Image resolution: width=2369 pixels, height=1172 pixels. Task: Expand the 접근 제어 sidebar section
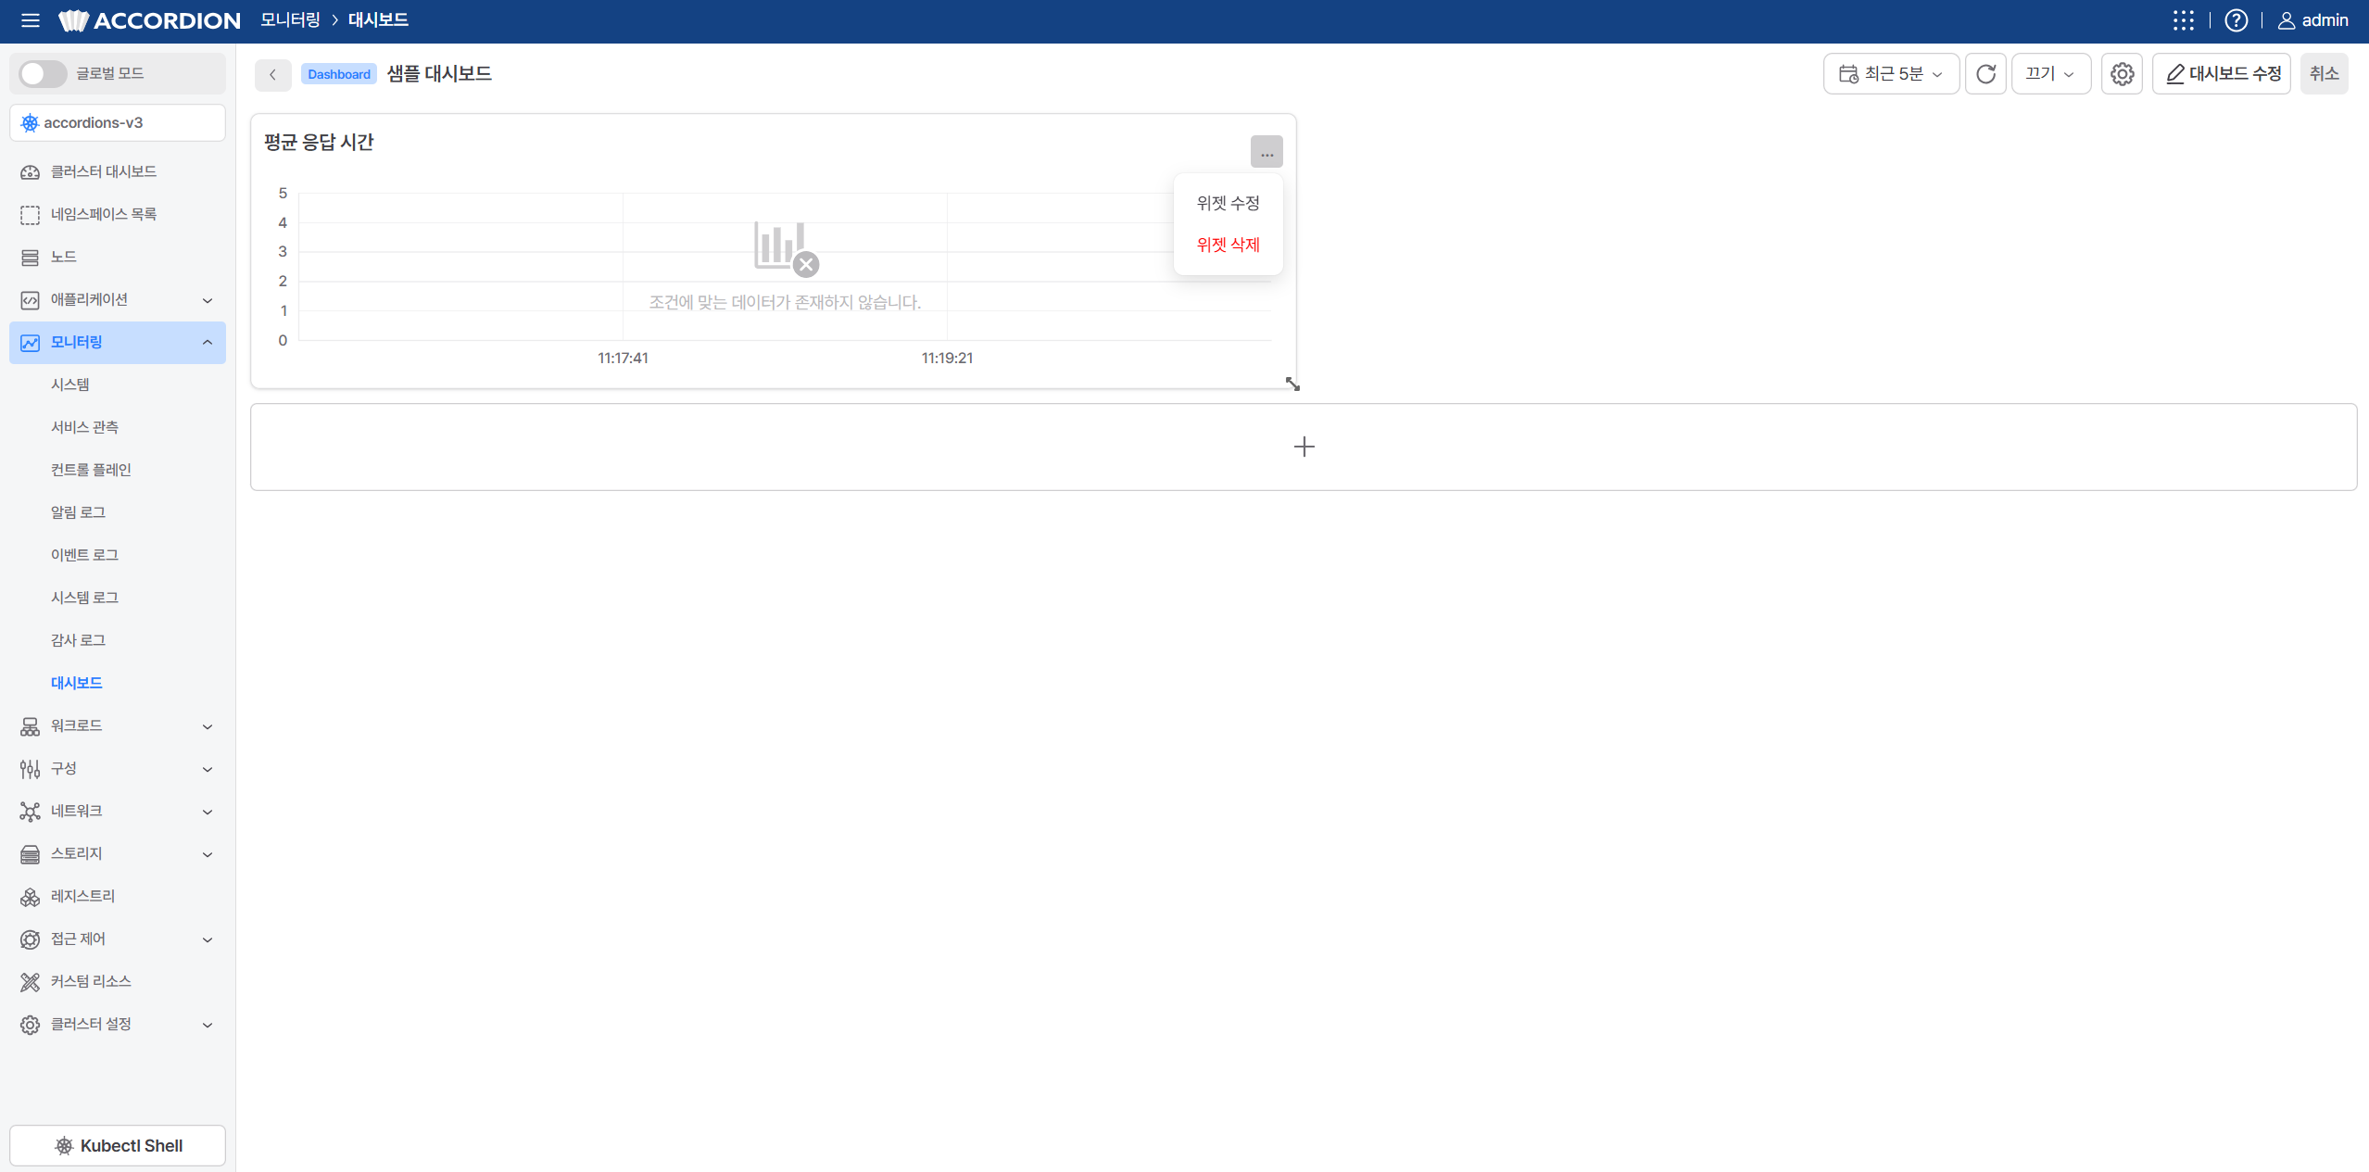118,939
